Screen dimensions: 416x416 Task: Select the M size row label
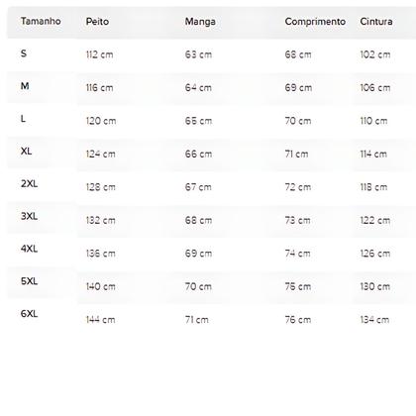[25, 86]
